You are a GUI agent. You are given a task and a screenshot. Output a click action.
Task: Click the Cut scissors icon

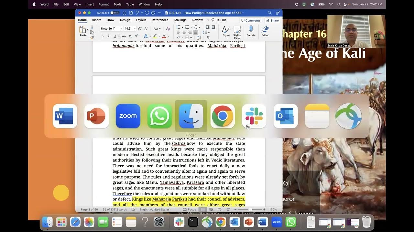92,27
